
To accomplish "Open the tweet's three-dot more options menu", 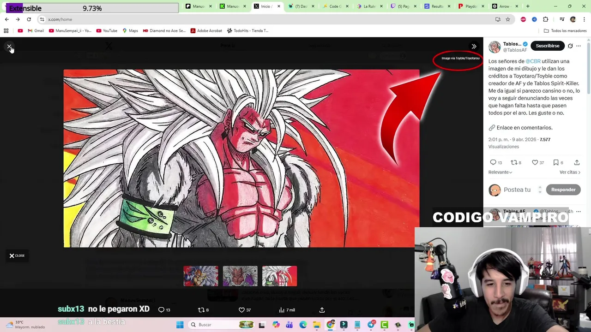I will 579,46.
